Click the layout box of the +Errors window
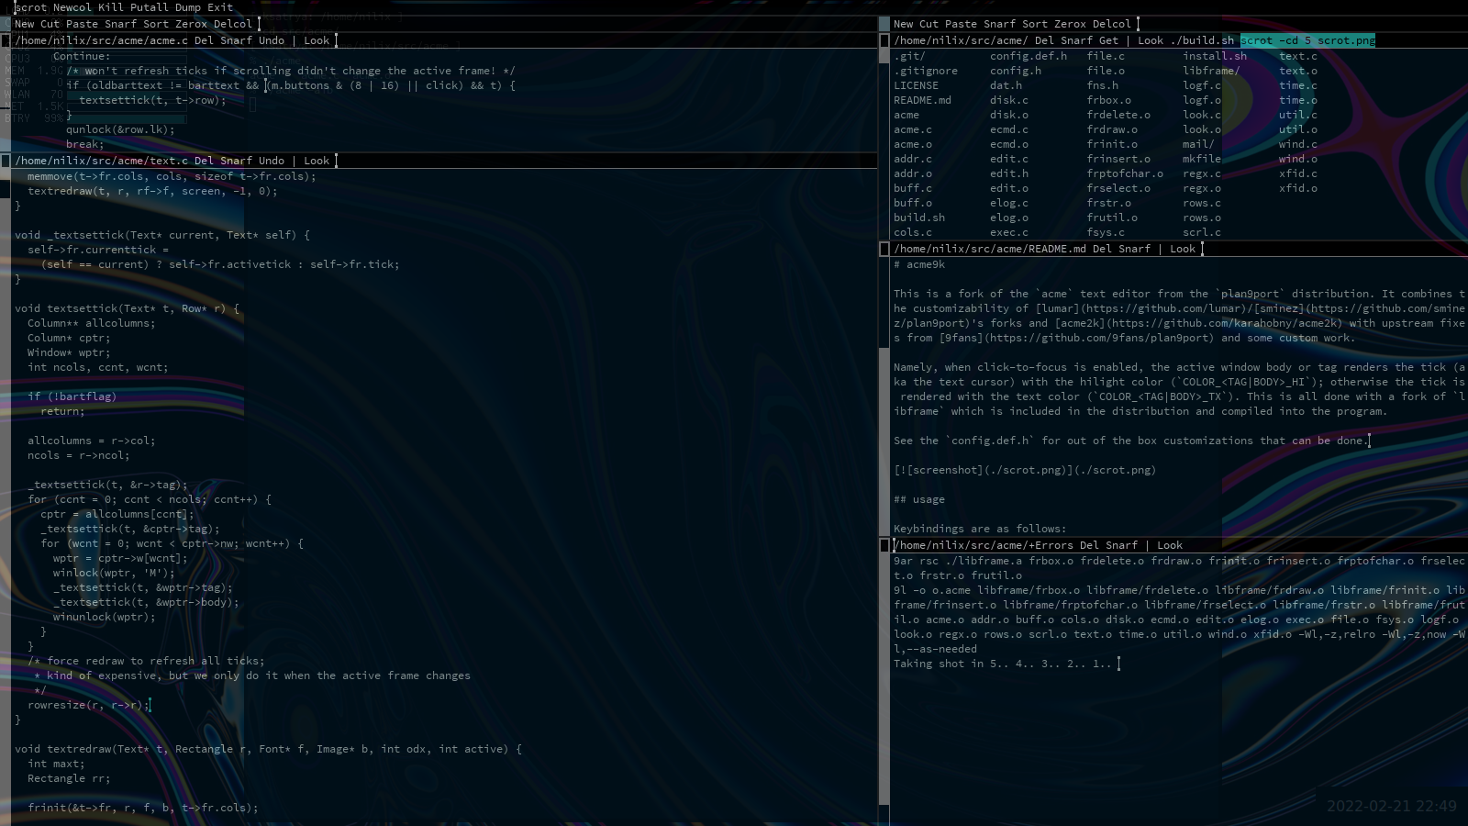This screenshot has height=826, width=1468. click(x=884, y=545)
